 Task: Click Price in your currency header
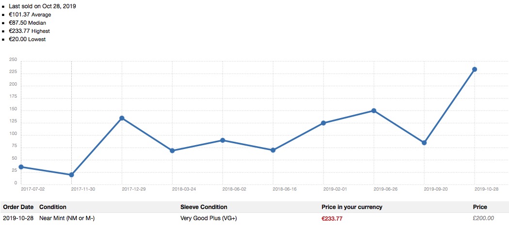click(x=352, y=207)
